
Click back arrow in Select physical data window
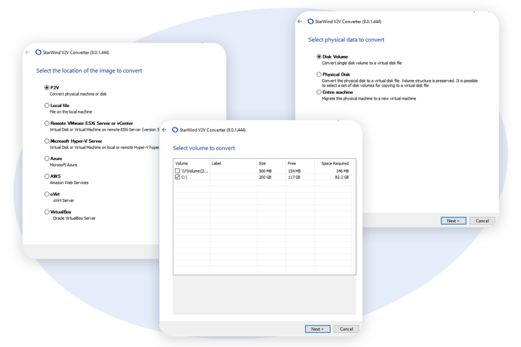click(x=300, y=22)
